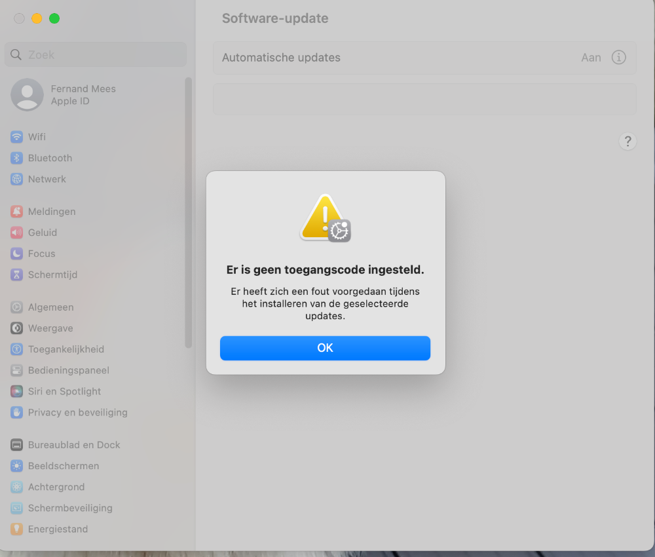Select Energiestand in the sidebar
This screenshot has height=557, width=655.
click(x=58, y=529)
